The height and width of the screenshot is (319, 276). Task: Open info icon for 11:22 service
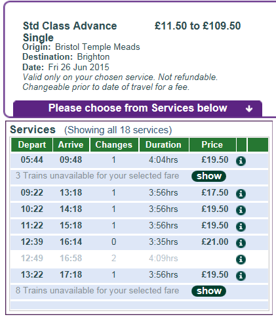point(241,226)
